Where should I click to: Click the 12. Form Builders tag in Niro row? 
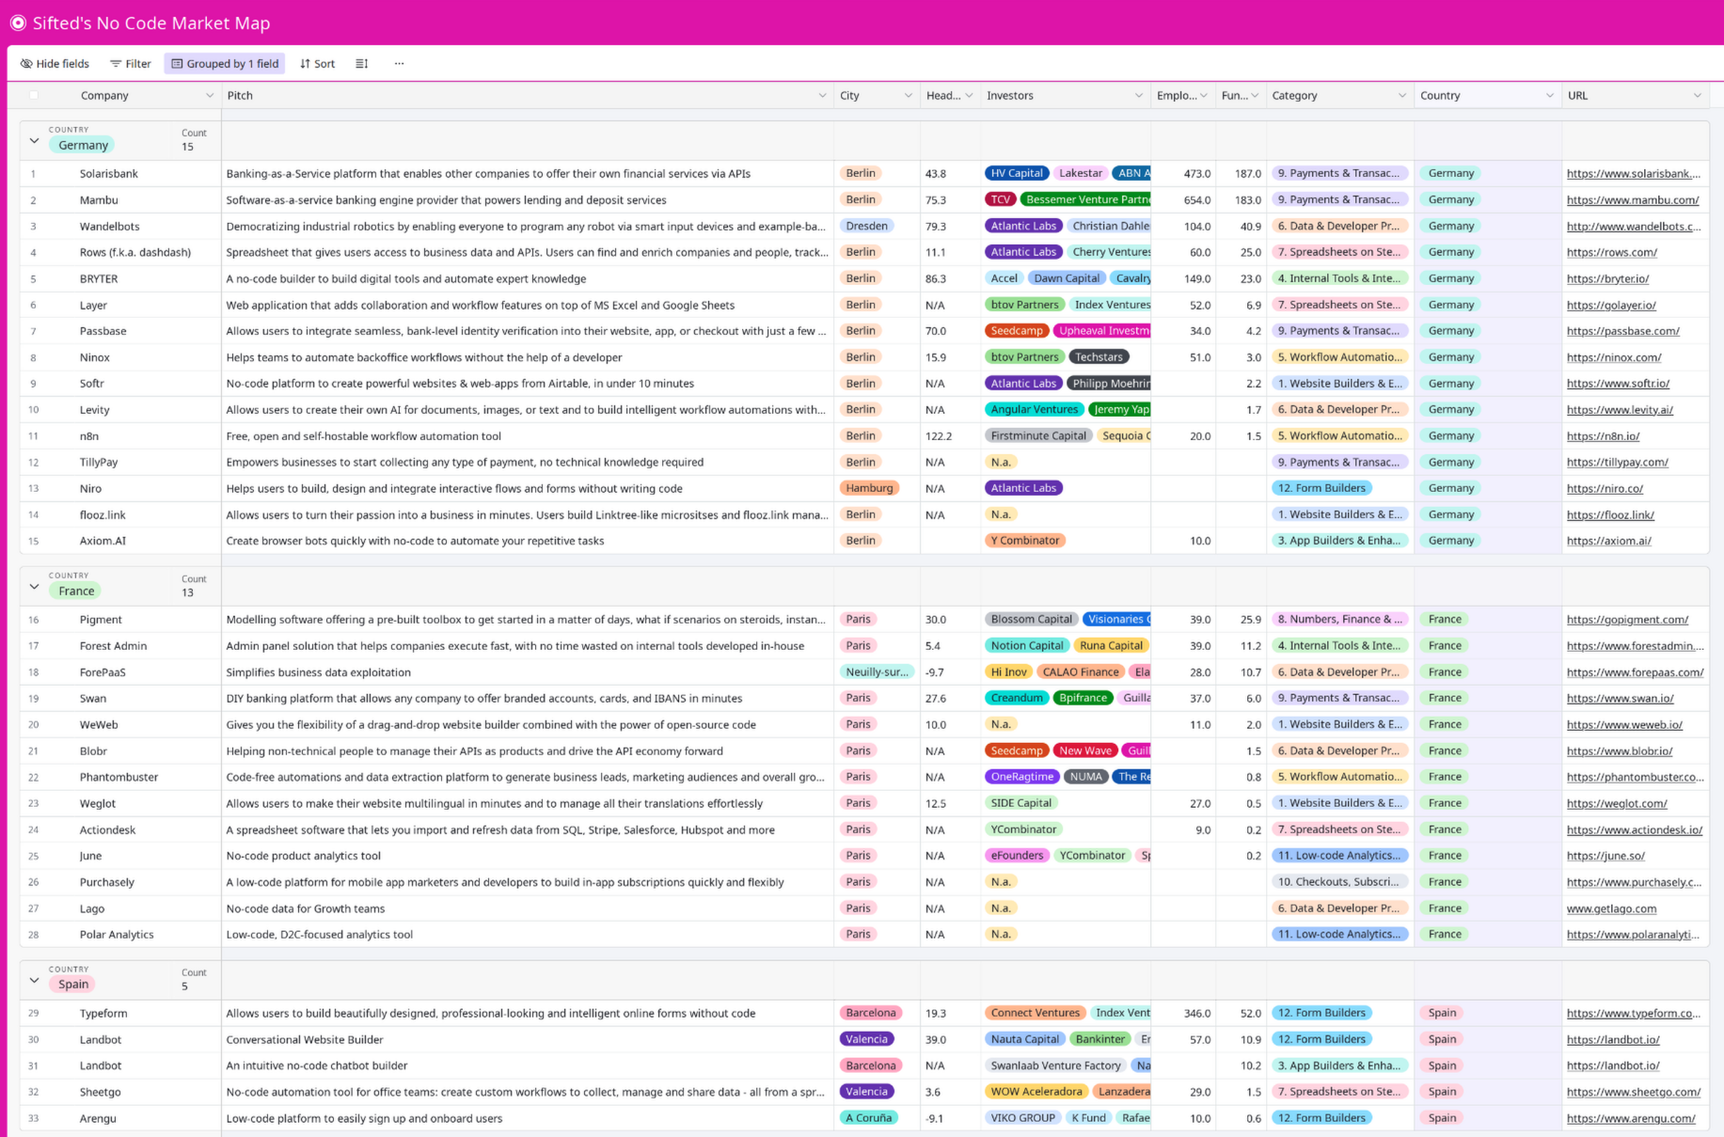(1321, 488)
